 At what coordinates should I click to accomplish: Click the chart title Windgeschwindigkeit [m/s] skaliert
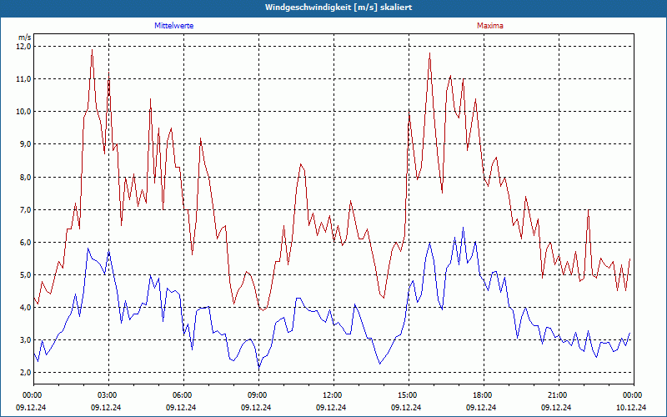(339, 8)
